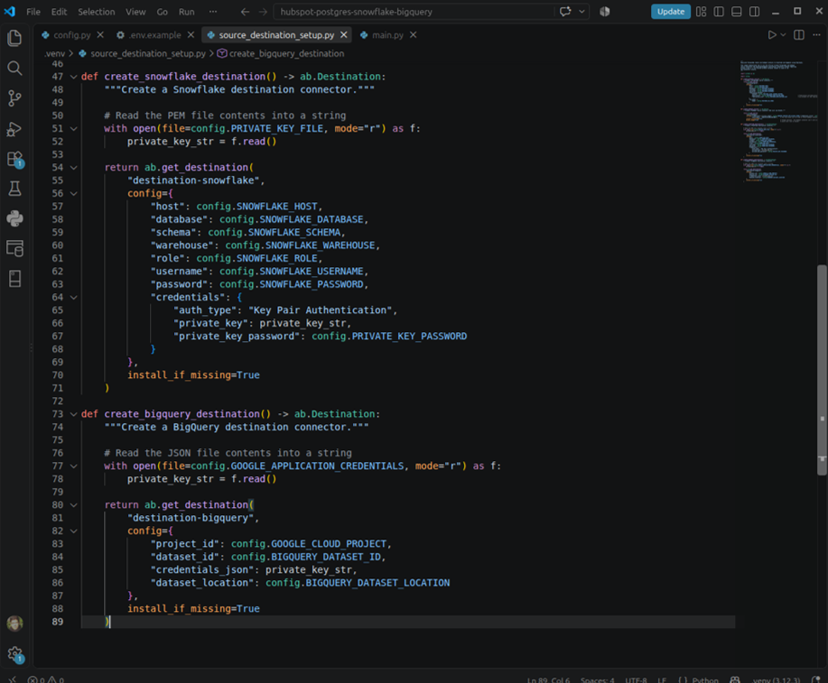Screen dimensions: 828x683
Task: Collapse the with open block at line 51
Action: 73,129
